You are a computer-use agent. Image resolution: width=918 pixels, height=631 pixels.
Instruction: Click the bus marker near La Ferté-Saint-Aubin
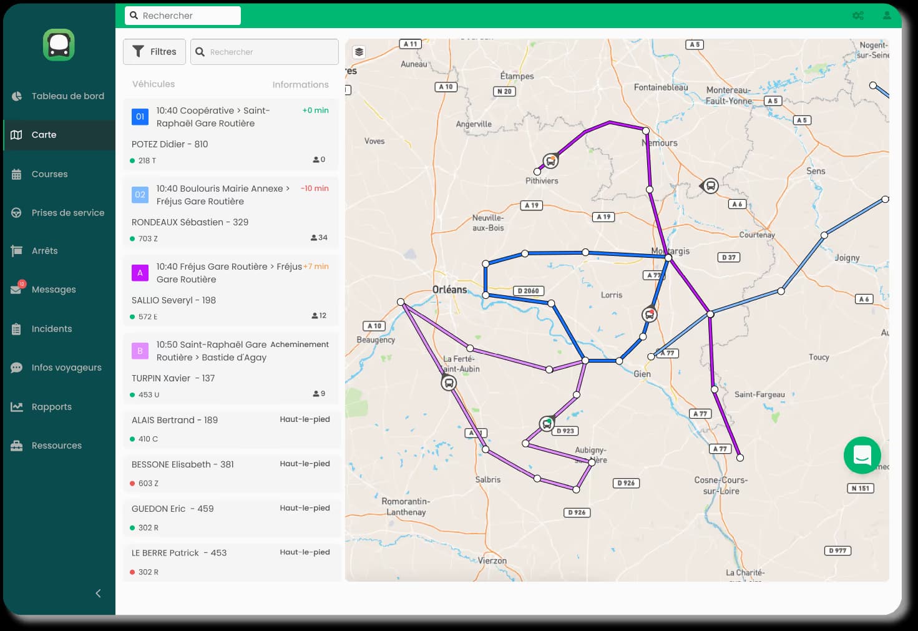449,383
